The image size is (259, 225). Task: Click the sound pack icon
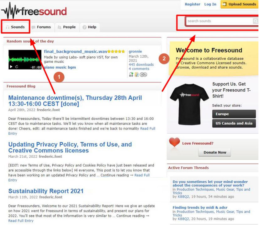pyautogui.click(x=137, y=75)
